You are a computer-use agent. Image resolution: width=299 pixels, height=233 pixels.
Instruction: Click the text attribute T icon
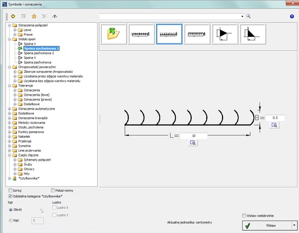pos(55,16)
